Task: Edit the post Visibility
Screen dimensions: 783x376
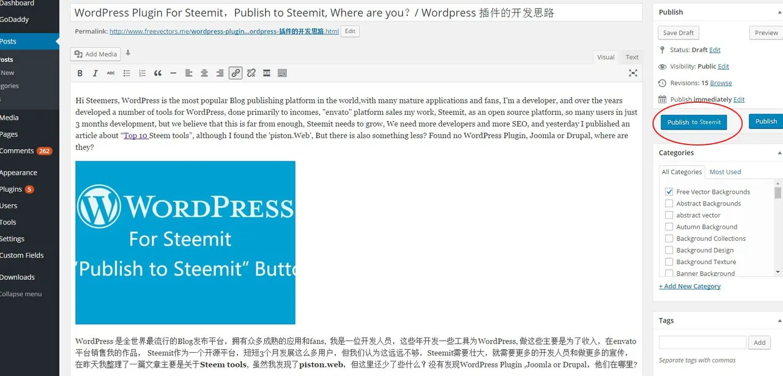Action: (723, 66)
